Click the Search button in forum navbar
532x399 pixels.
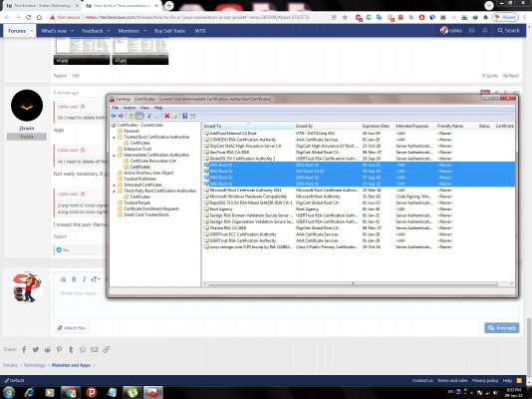(509, 31)
